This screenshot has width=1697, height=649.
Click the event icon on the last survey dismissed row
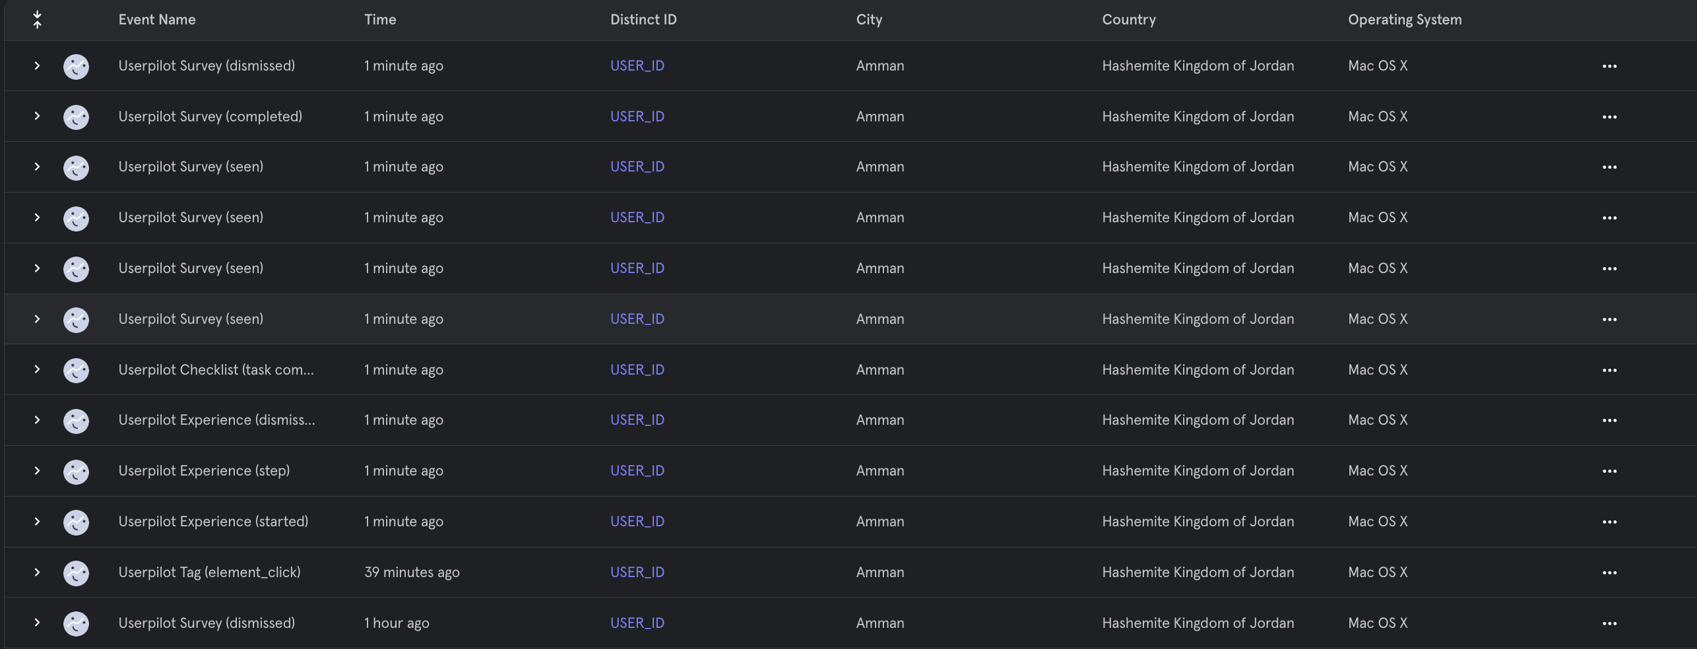[x=76, y=623]
